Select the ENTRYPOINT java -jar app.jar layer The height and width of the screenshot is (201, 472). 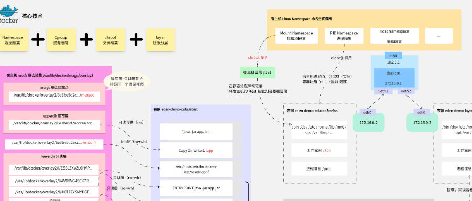(196, 188)
